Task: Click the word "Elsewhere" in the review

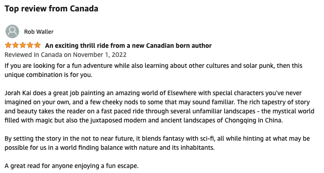Action: coord(182,93)
